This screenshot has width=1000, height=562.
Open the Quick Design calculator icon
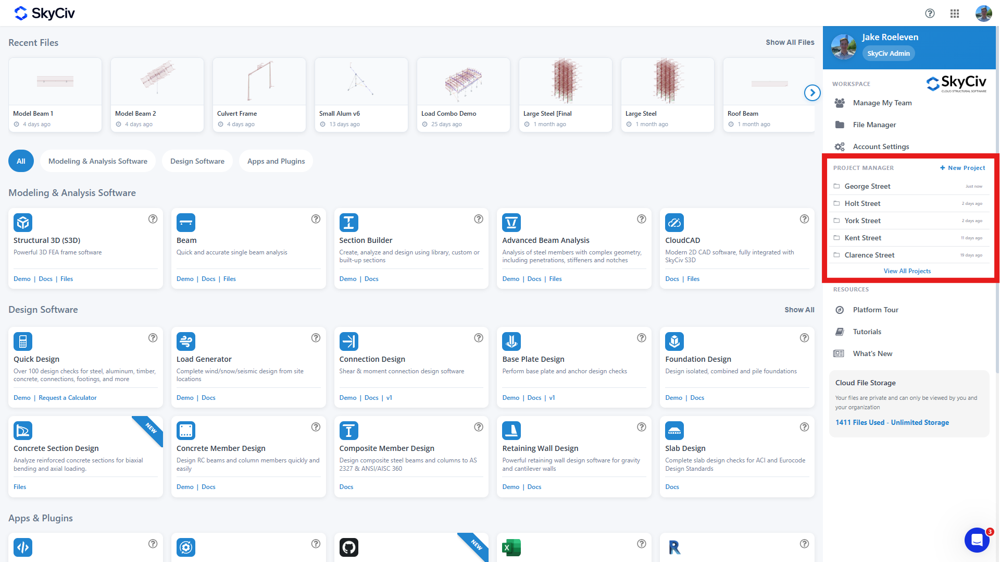(23, 341)
